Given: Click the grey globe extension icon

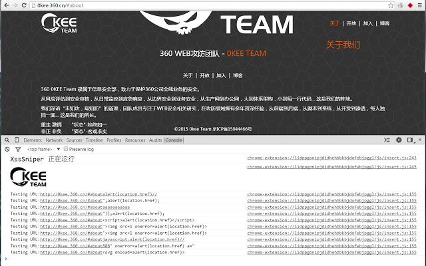Looking at the screenshot, I should click(401, 5).
